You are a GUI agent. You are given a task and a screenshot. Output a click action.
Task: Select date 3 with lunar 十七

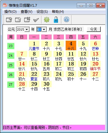[59, 46]
